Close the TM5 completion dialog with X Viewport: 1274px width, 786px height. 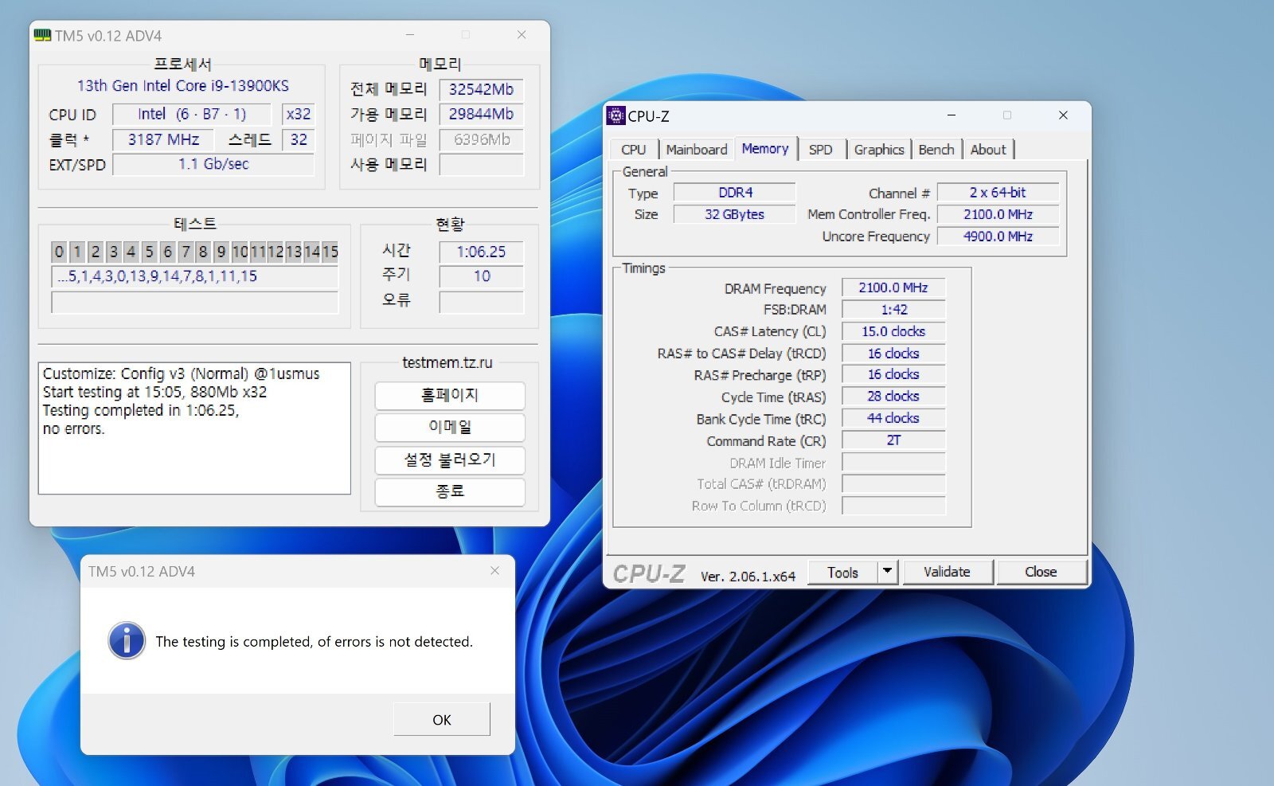(x=495, y=571)
